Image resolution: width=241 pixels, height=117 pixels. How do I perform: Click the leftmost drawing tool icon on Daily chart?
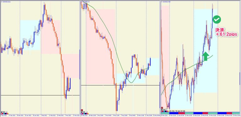coord(2,112)
